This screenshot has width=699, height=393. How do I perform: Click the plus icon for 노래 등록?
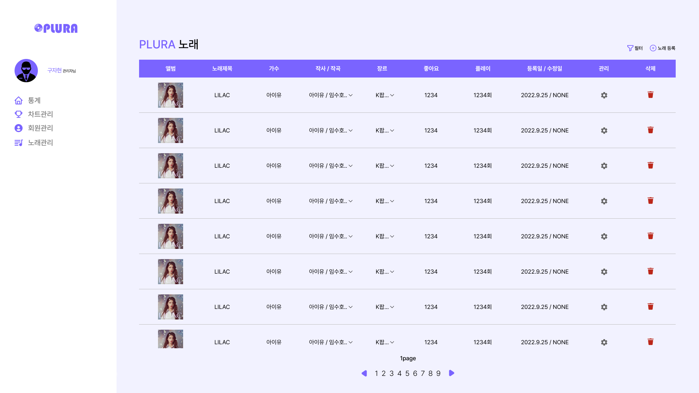tap(653, 48)
